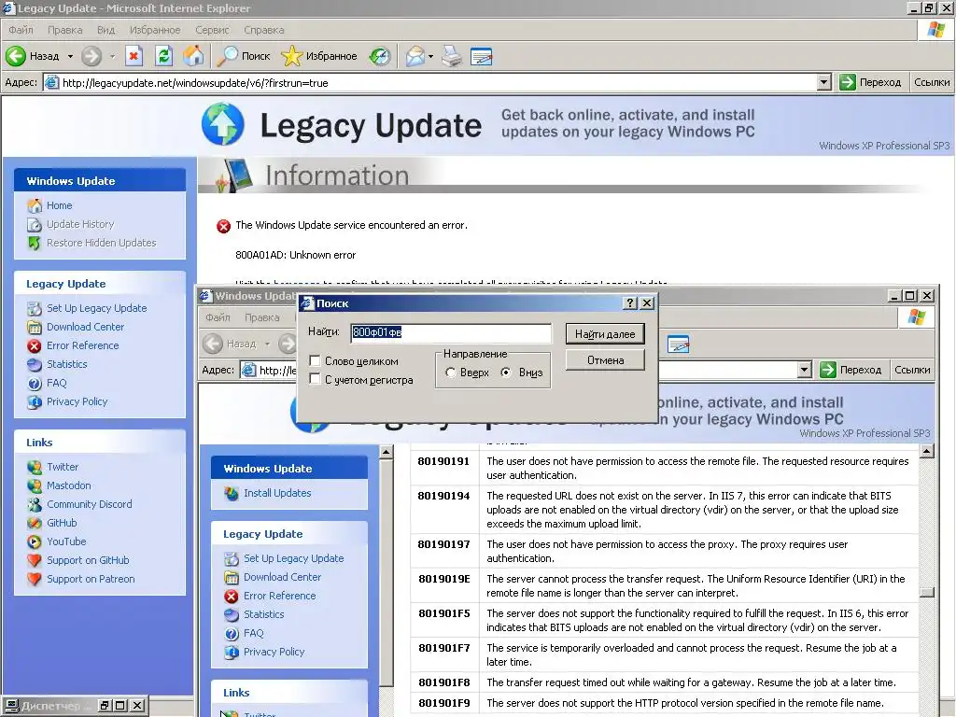The height and width of the screenshot is (717, 956).
Task: Open Statistics link in second window sidebar
Action: click(264, 614)
